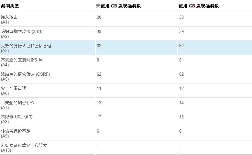Click the 跨站点脚本攻击 (XSS) row label
Screen dimensions: 252x155
[22, 31]
